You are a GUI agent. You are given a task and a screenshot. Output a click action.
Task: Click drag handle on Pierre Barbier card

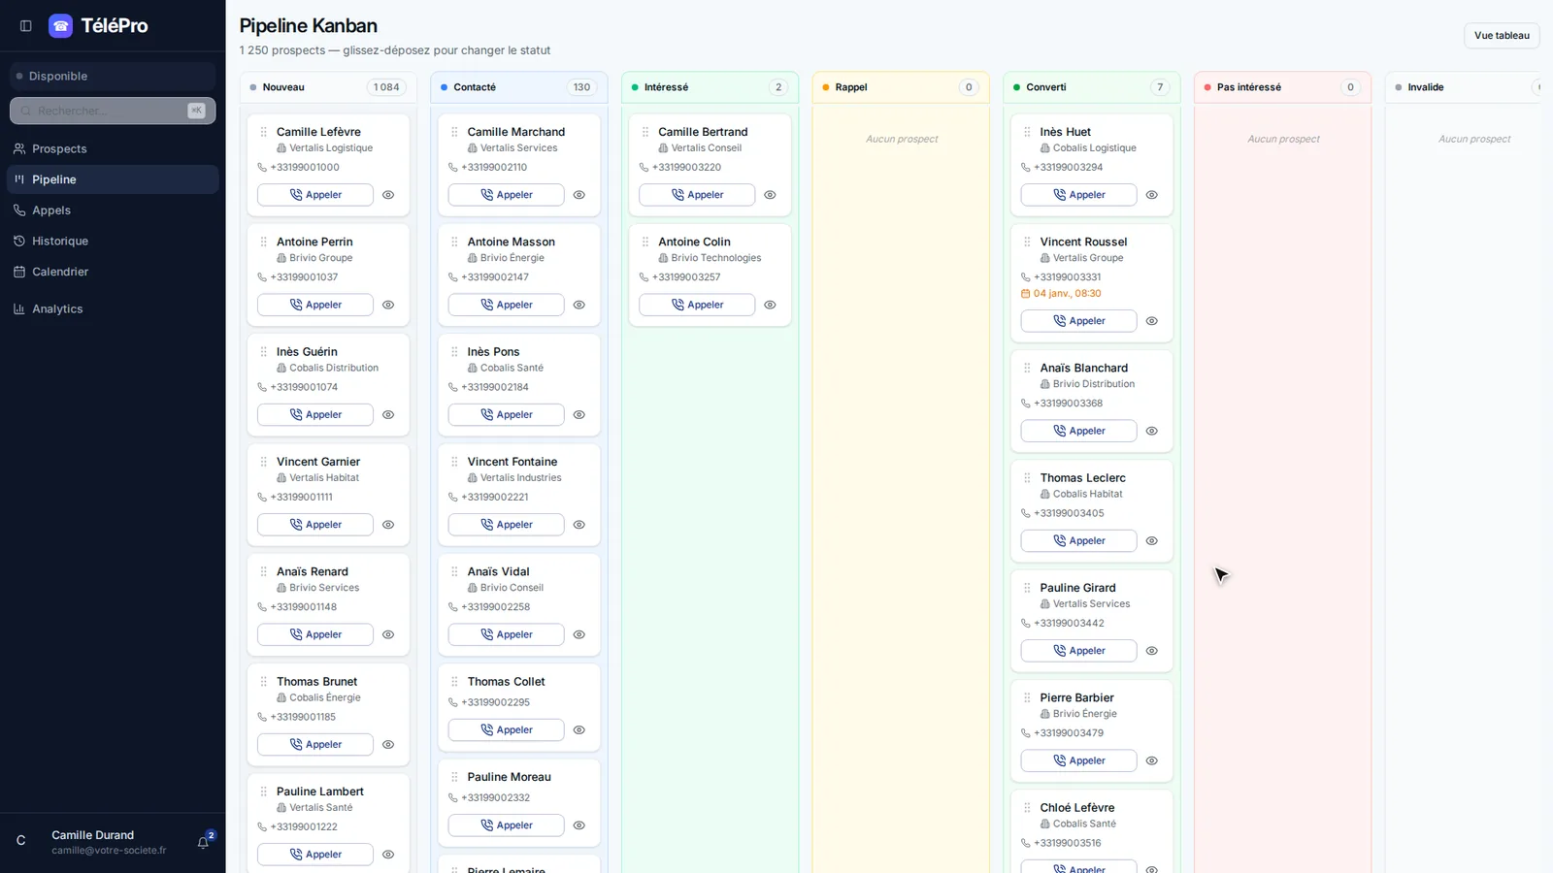click(1027, 697)
